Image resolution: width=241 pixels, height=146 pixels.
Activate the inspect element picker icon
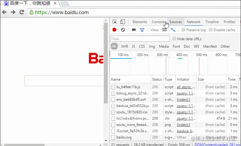tap(114, 22)
